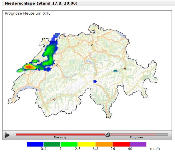The width and height of the screenshot is (175, 154).
Task: Select the red legend color swatch
Action: click(121, 144)
